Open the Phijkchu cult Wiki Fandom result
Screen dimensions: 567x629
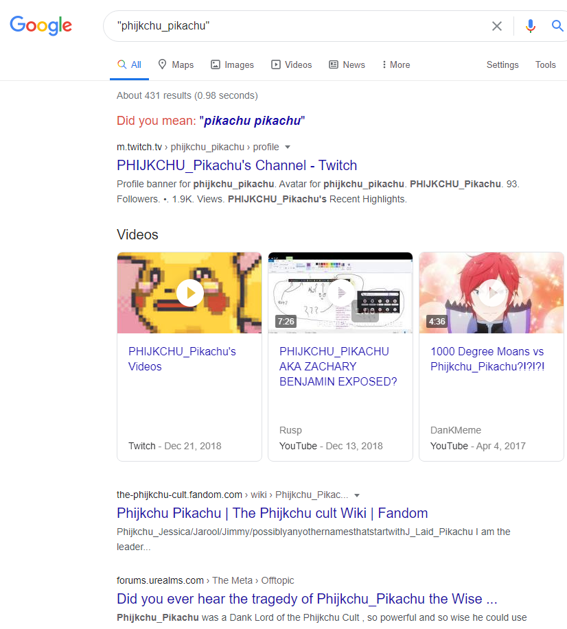273,513
